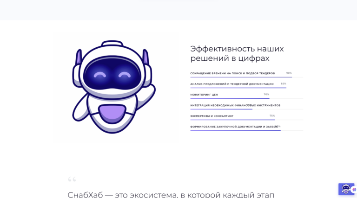Click the 'Сокращение времени на поиск' progress bar

pyautogui.click(x=247, y=77)
